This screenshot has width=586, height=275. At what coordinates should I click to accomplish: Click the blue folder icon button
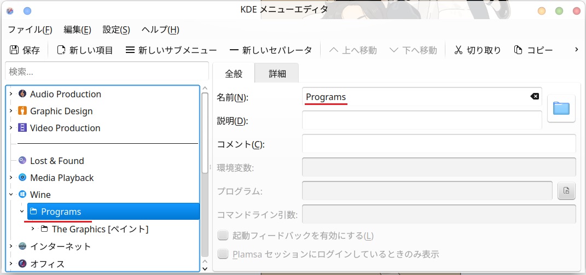[x=561, y=108]
